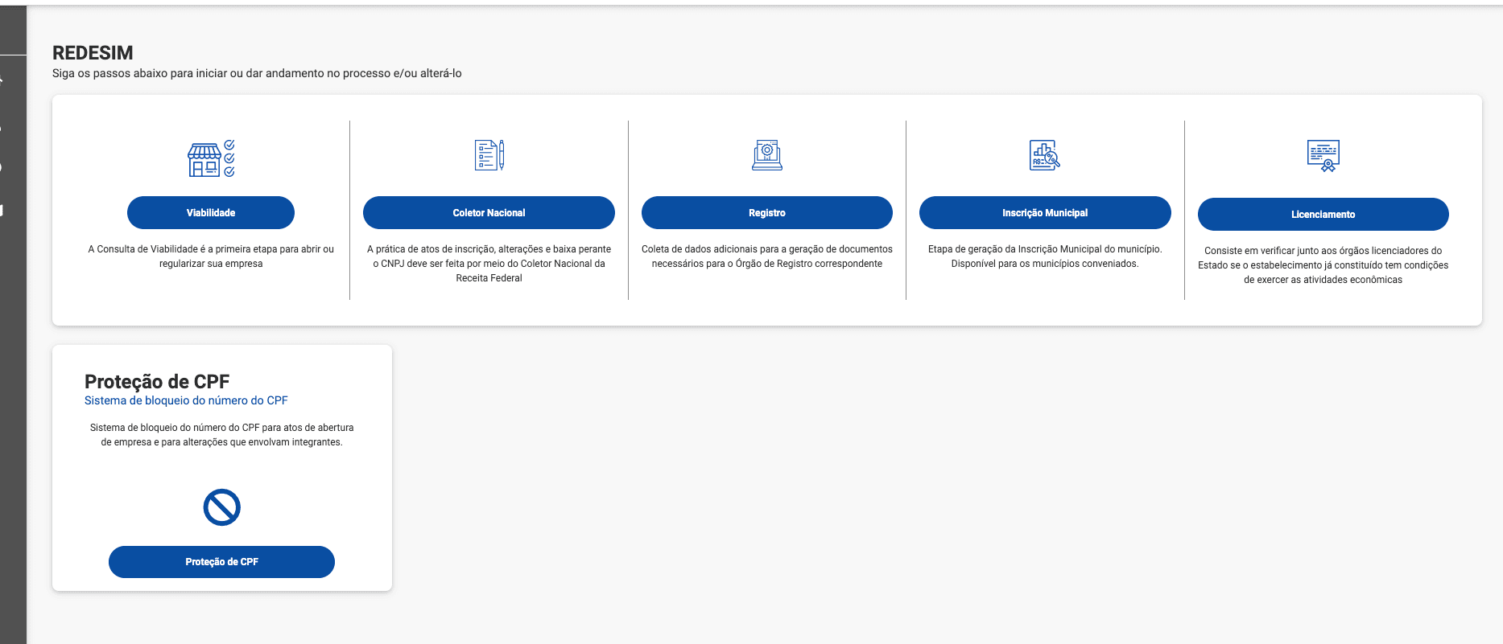
Task: Click the blue prohibition icon in Proteção de CPF card
Action: tap(222, 507)
